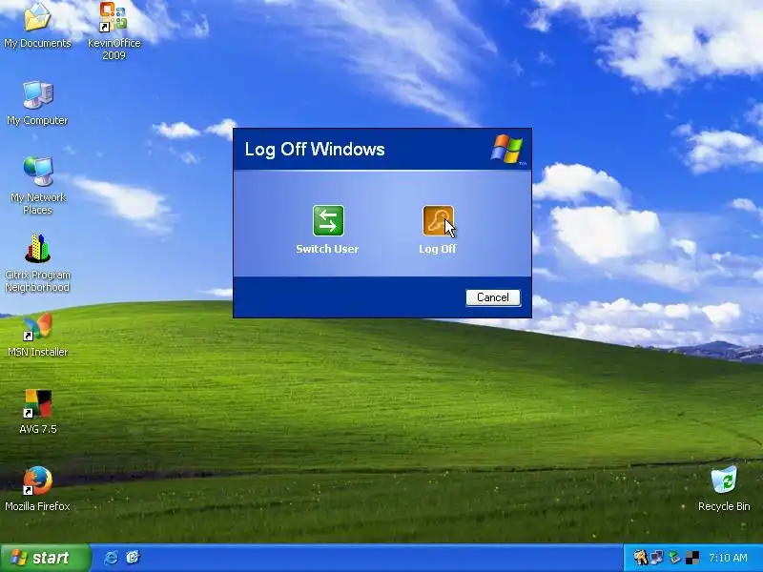Open the Start menu

[45, 558]
